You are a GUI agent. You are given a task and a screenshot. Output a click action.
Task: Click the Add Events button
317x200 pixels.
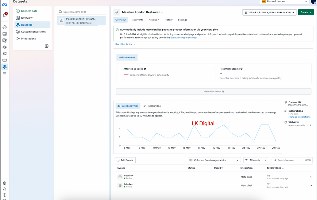pyautogui.click(x=125, y=160)
